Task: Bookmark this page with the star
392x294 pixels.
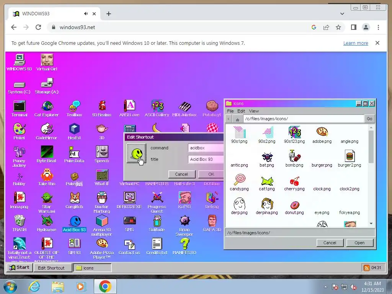Action: coord(338,27)
